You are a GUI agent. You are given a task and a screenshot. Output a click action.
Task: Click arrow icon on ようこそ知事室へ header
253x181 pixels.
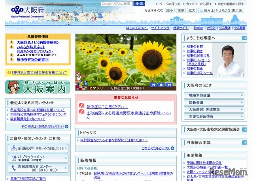[x=244, y=38]
